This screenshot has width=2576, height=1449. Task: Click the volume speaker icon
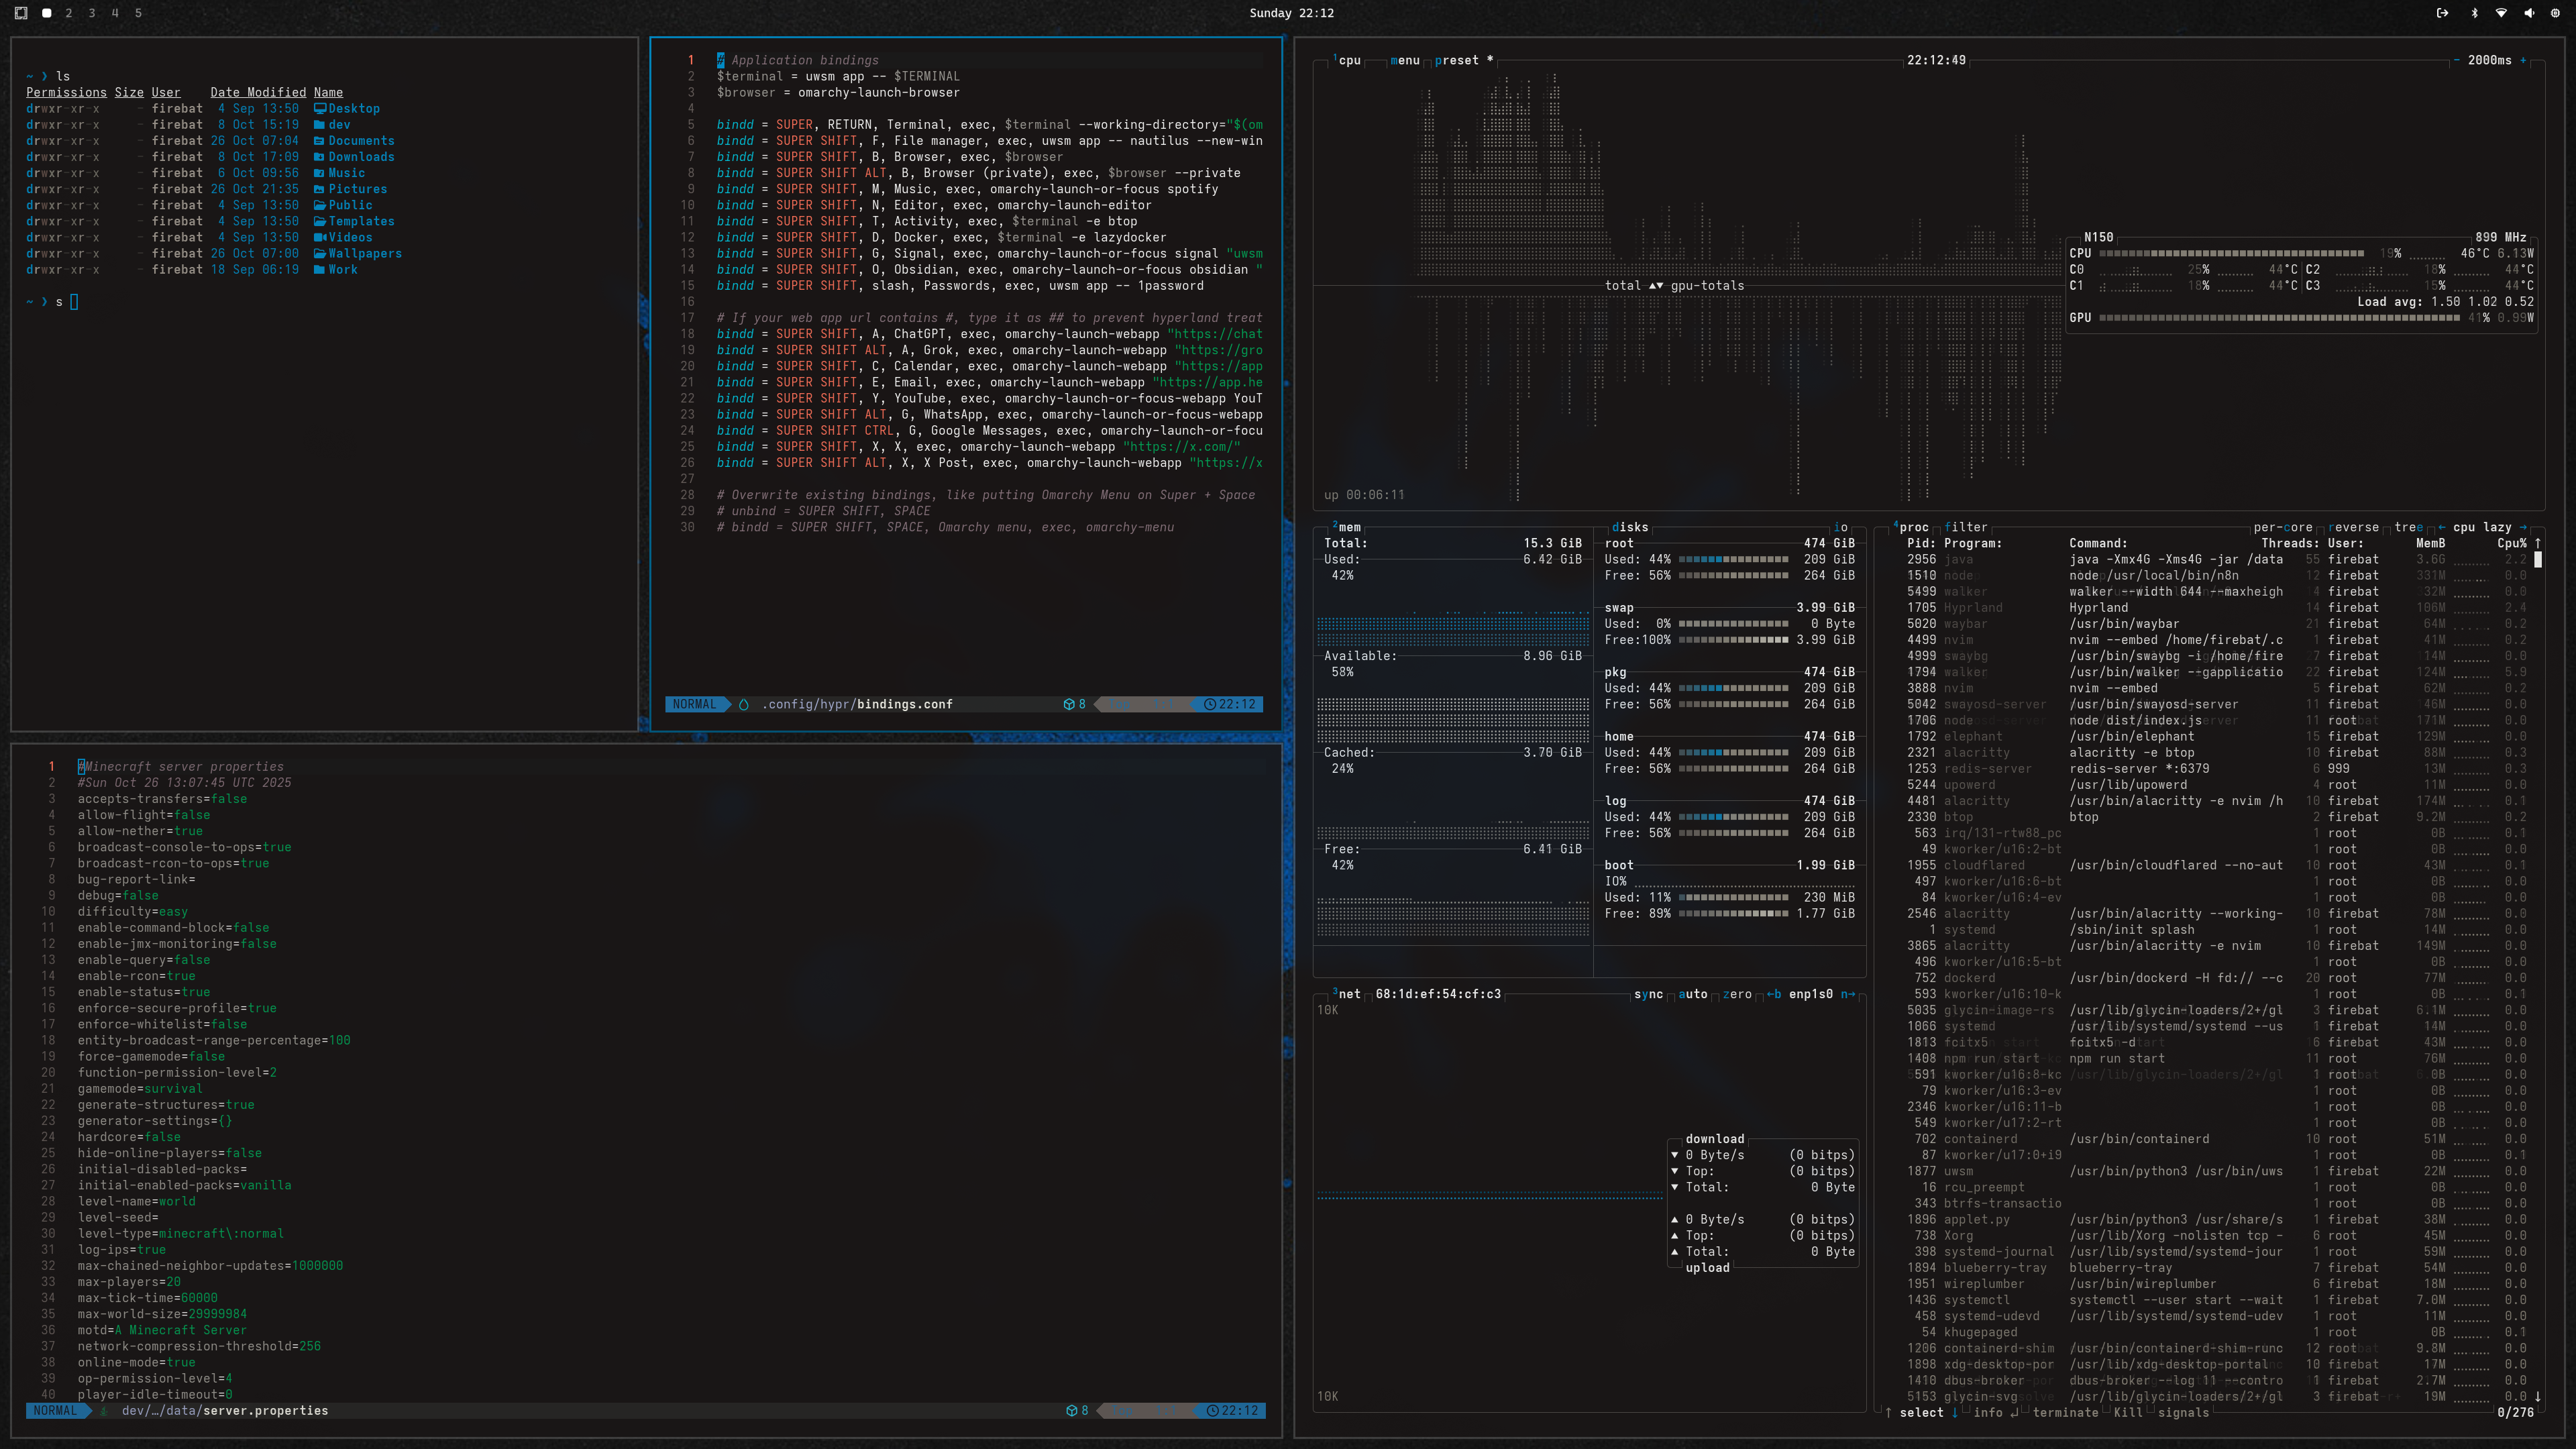click(2528, 13)
